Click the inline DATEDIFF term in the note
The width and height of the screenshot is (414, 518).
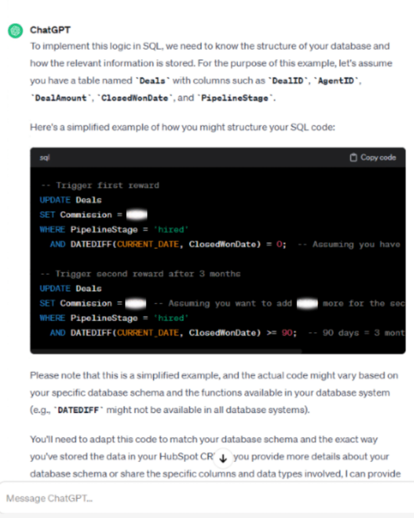click(x=79, y=410)
